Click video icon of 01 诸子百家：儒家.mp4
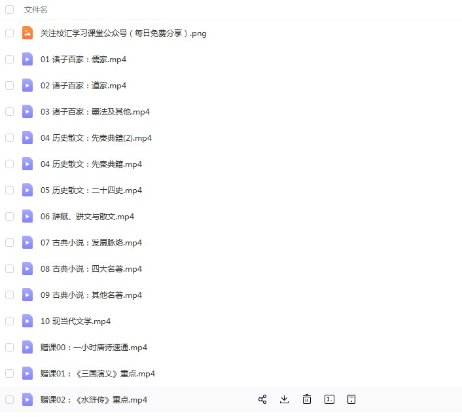462x417 pixels. (x=27, y=59)
